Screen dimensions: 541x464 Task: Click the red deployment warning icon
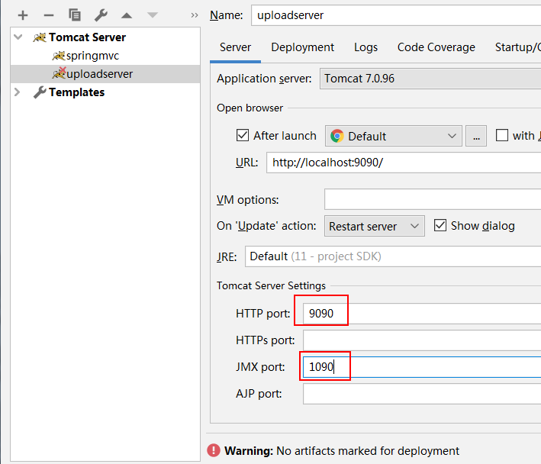(x=214, y=450)
